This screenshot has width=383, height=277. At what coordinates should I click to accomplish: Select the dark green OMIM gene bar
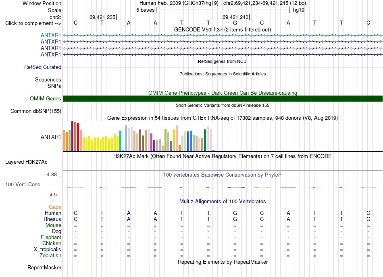click(223, 98)
